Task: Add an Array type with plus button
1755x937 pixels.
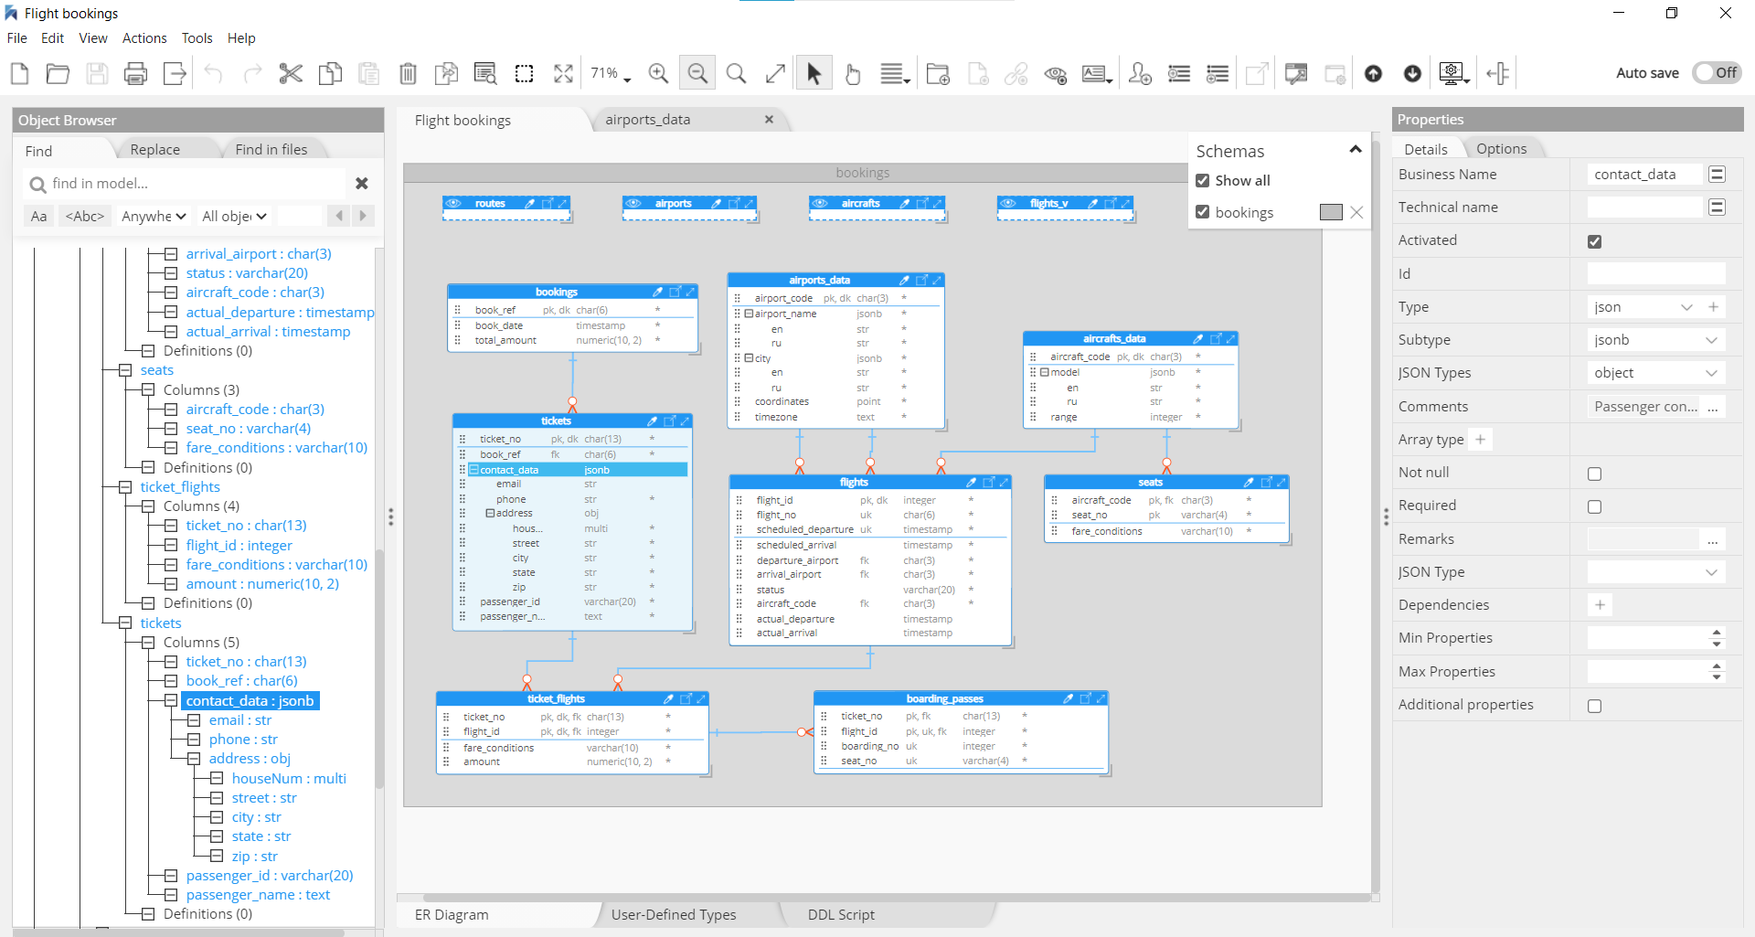Action: [1480, 440]
